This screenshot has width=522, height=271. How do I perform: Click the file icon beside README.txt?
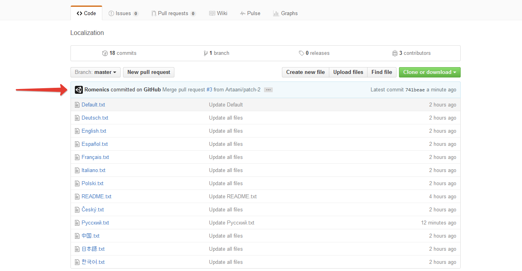tap(77, 197)
